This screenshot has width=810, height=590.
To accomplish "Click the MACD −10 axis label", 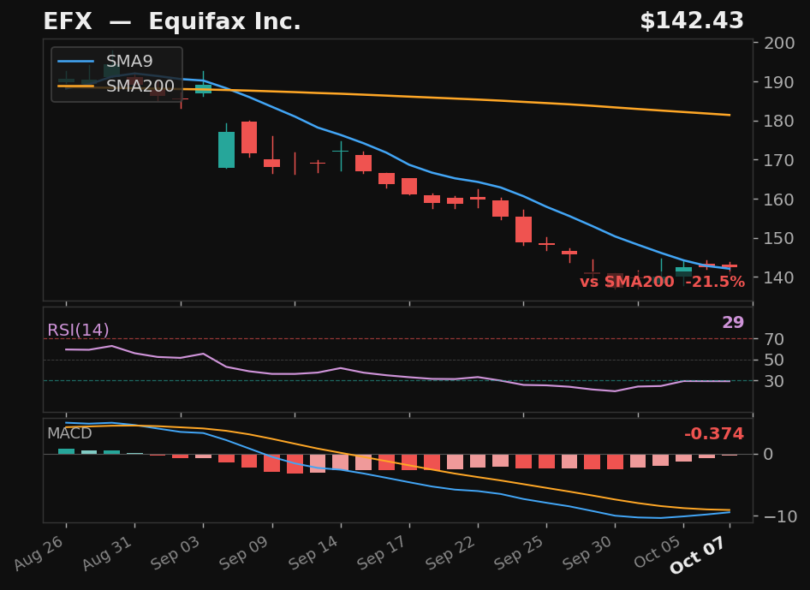I will coord(781,516).
